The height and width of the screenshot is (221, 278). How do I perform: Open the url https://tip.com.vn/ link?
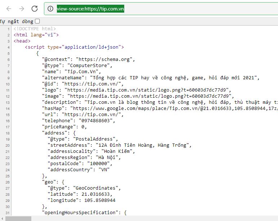(93, 115)
